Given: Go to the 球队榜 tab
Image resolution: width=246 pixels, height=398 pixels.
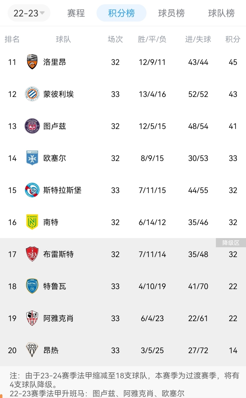Looking at the screenshot, I should (221, 13).
